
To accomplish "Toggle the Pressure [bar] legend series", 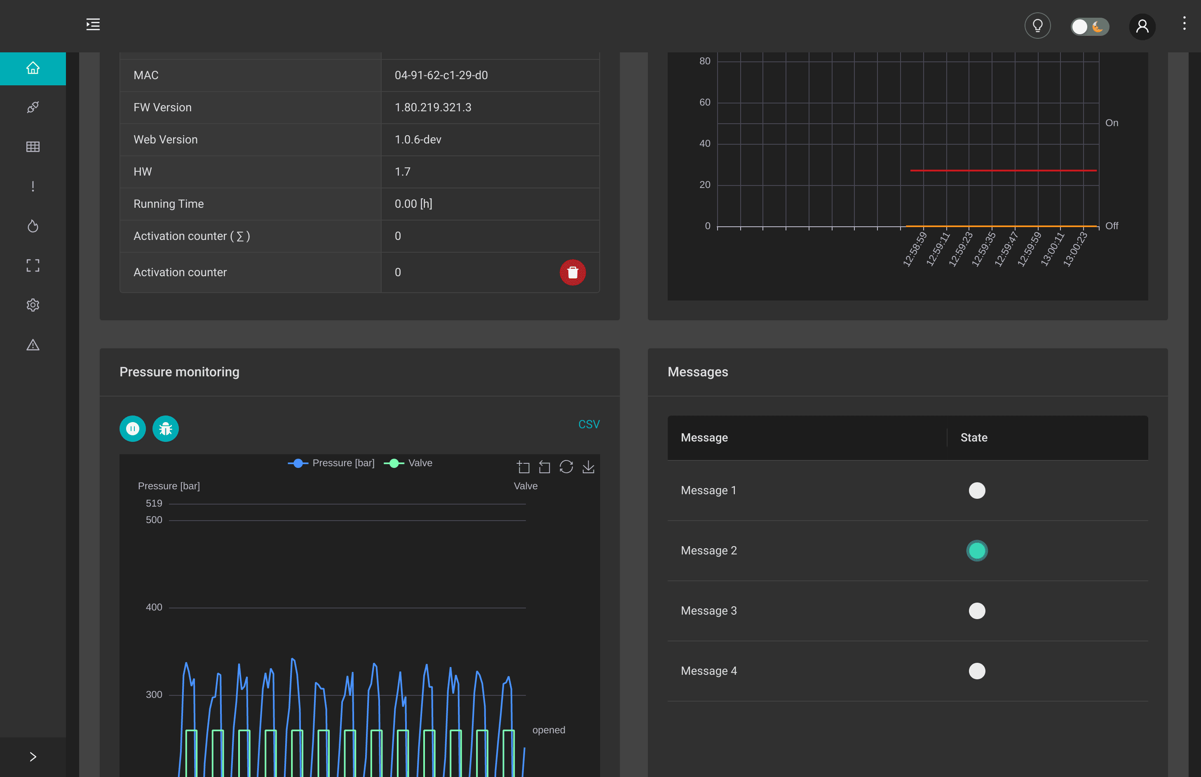I will click(x=331, y=463).
